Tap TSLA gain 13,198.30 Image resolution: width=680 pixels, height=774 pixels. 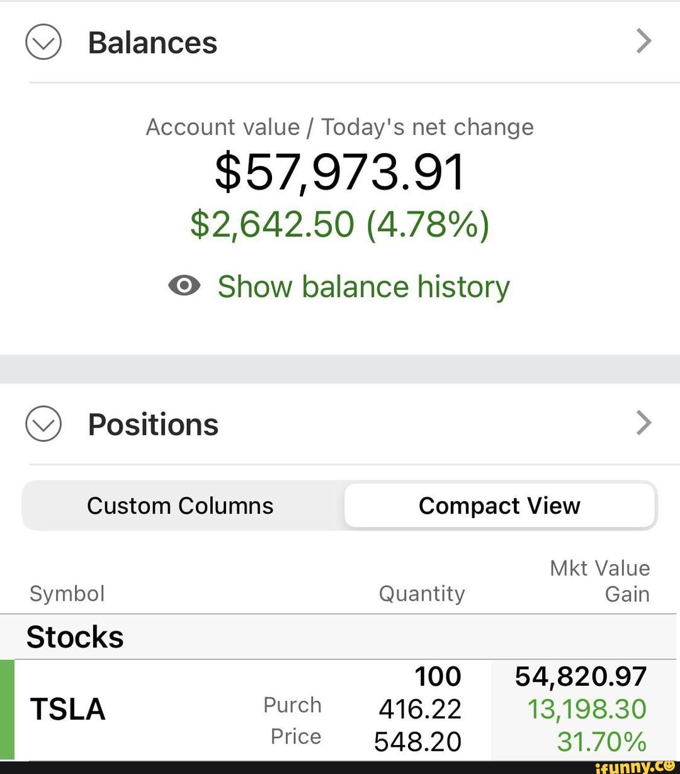pos(587,709)
